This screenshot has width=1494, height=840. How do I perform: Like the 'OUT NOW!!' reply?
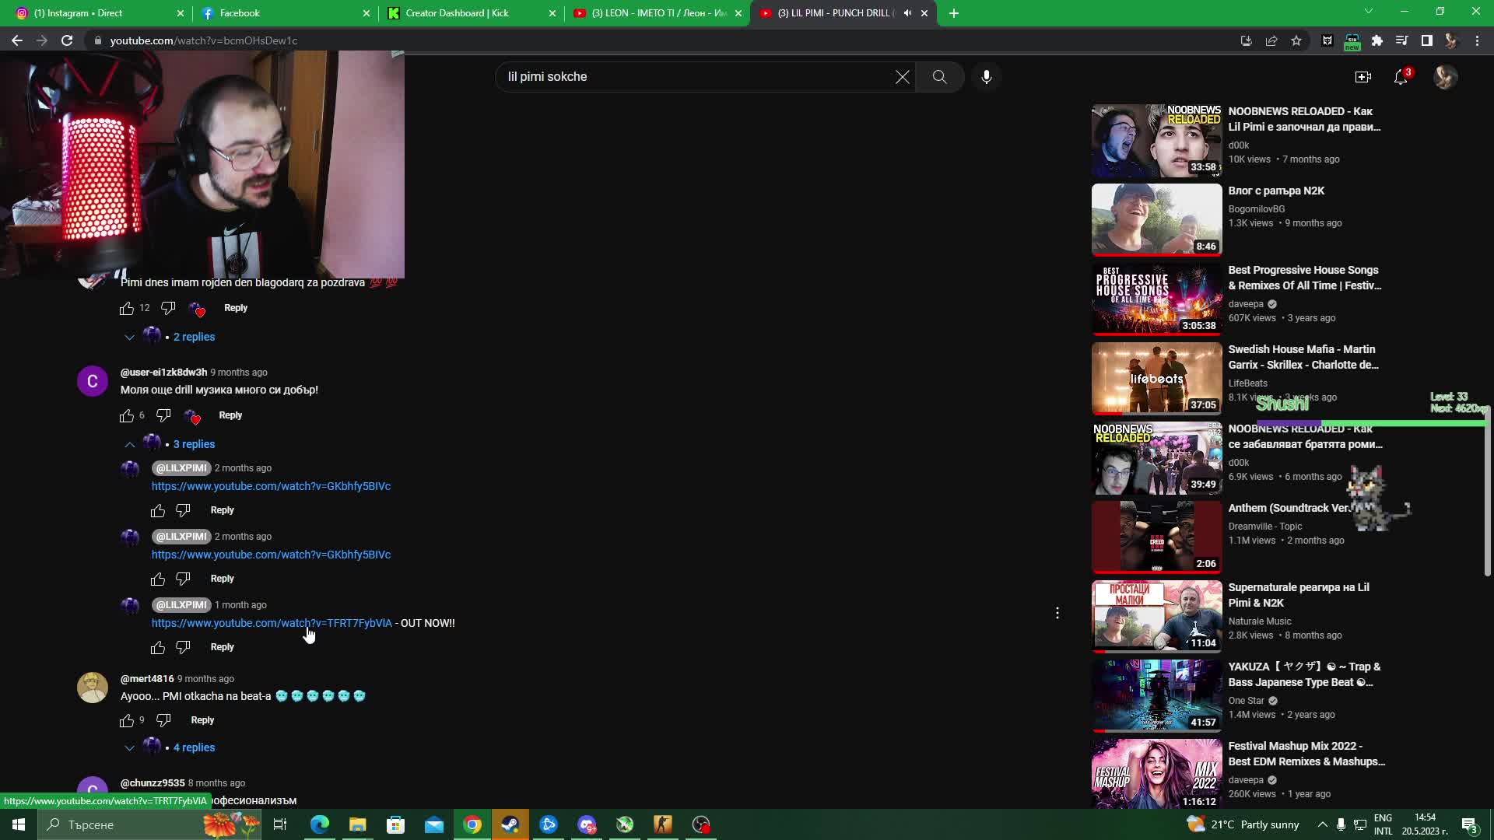pos(158,648)
